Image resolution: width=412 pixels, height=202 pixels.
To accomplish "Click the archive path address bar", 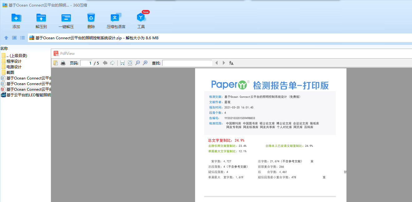I will point(220,38).
